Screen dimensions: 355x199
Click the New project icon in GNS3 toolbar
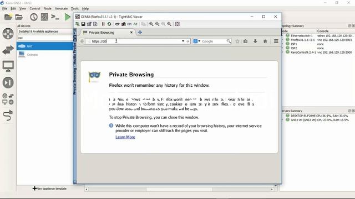(x=8, y=17)
